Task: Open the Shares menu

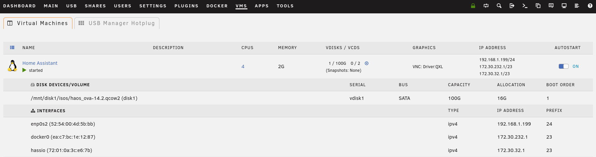Action: [95, 6]
